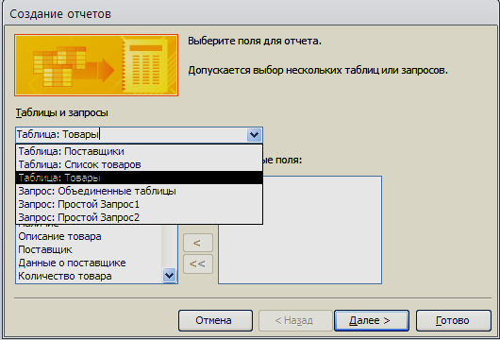Click the disabled Назад button
Viewport: 500px width, 340px height.
click(295, 320)
